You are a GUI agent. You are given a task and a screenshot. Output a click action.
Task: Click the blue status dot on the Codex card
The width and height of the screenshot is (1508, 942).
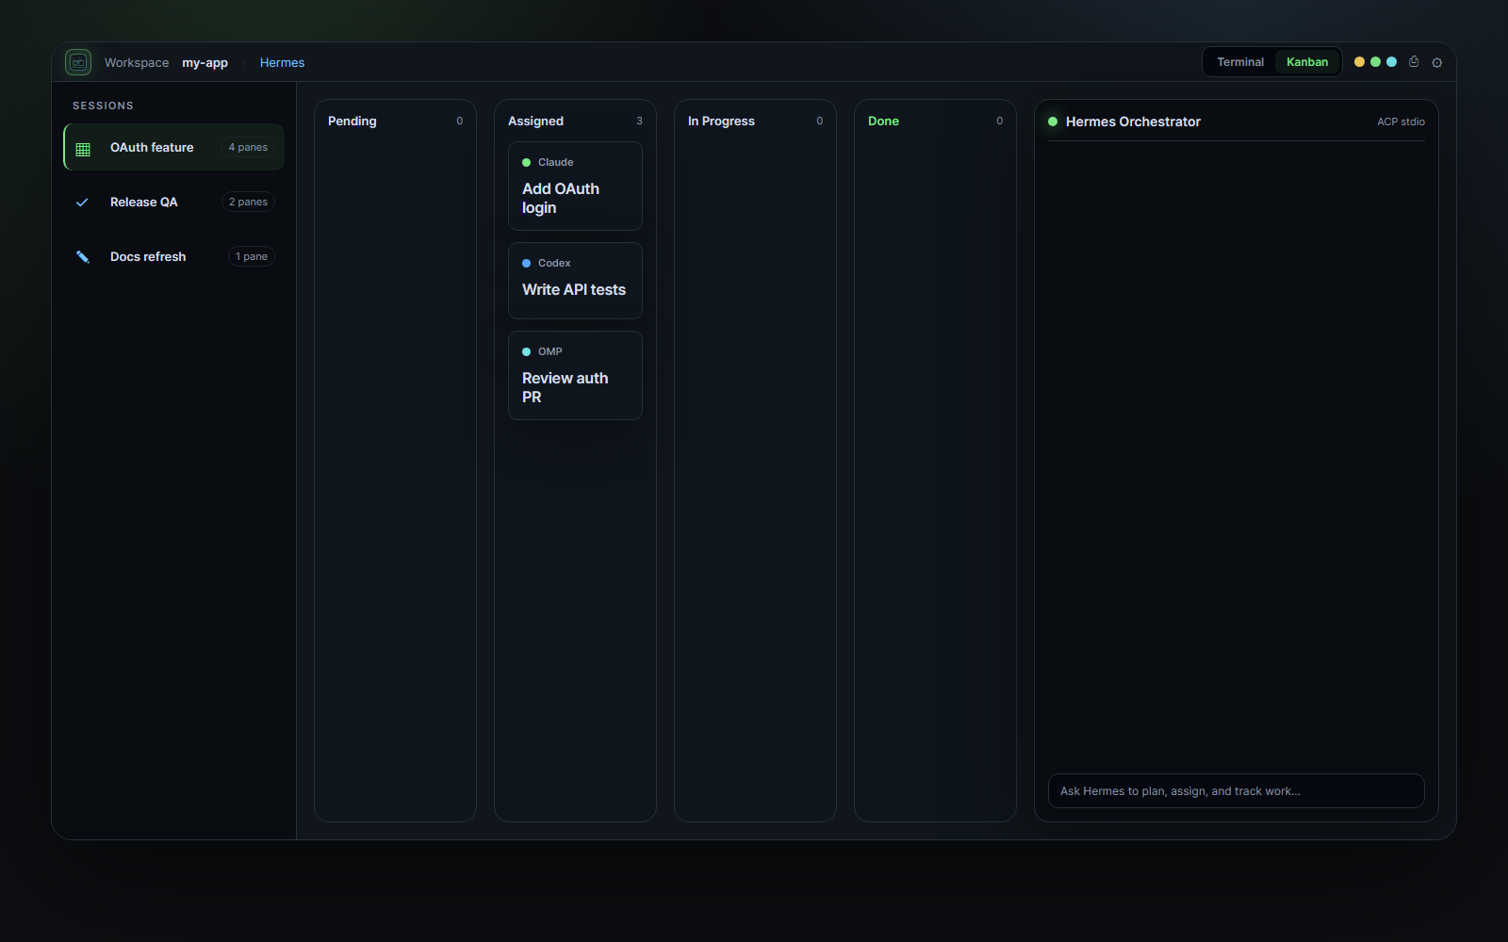527,264
